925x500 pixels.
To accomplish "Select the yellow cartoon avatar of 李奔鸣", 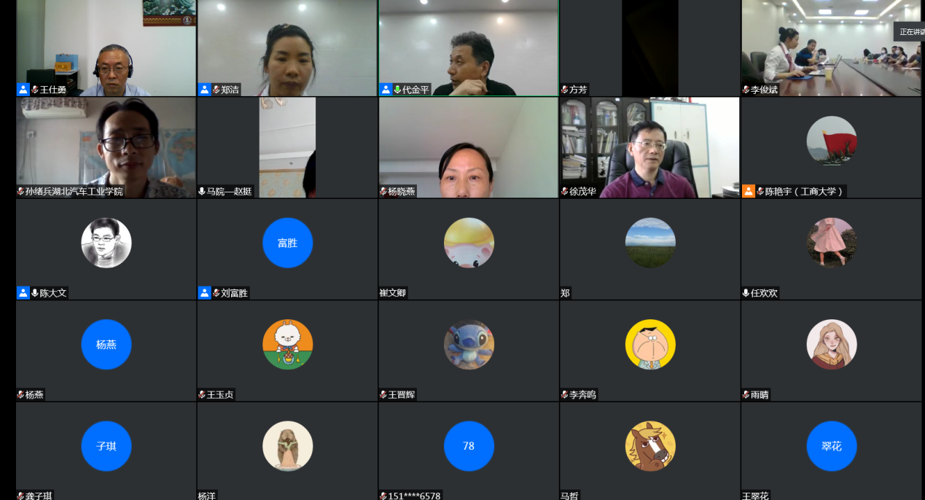I will click(649, 344).
